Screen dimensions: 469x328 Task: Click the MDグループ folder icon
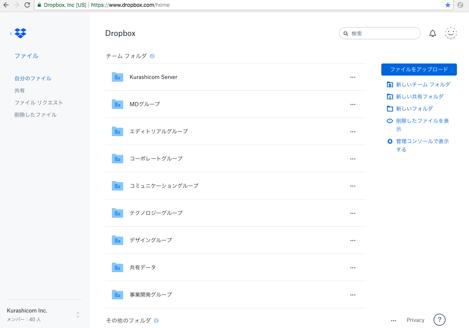[x=118, y=104]
